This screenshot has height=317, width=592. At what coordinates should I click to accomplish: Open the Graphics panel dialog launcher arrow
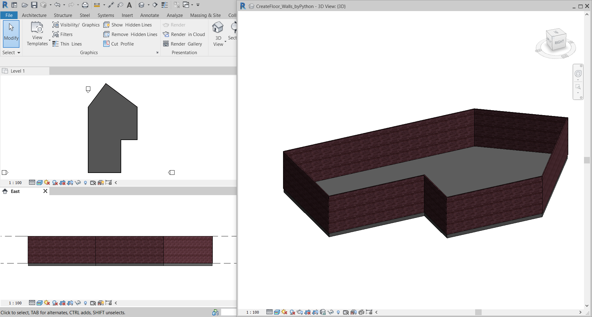click(157, 53)
